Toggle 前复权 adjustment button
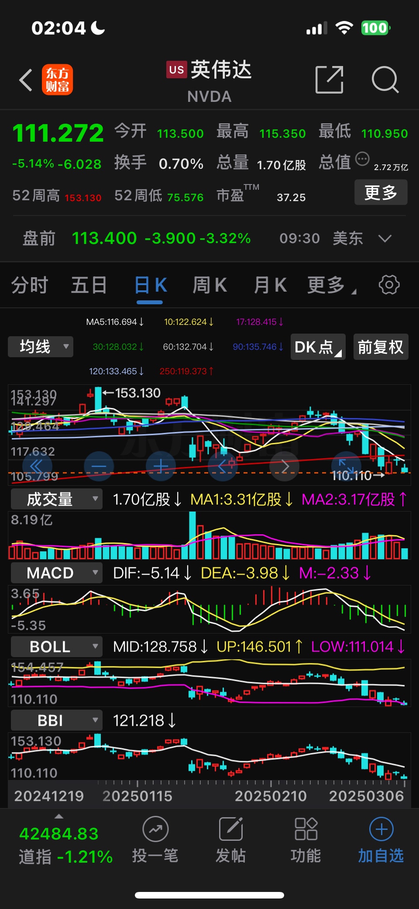 (381, 347)
